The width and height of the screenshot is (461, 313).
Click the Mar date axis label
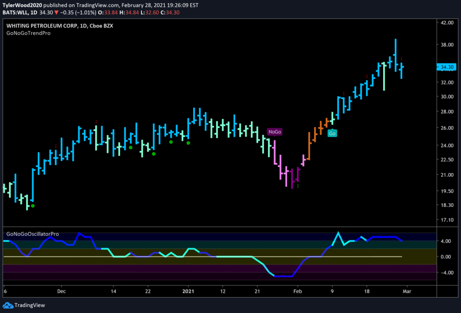pos(407,291)
